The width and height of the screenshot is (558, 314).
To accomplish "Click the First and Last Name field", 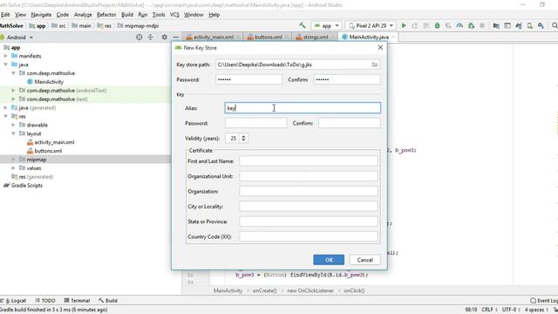I will pyautogui.click(x=309, y=160).
